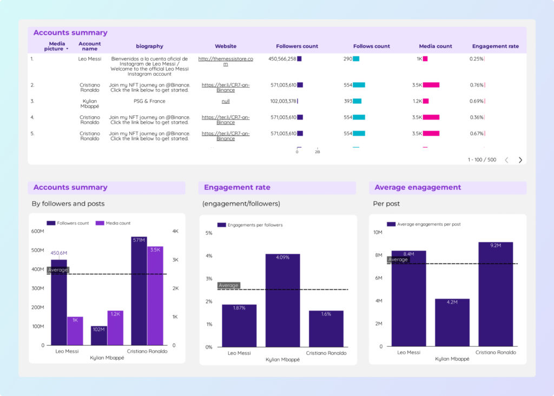Select Leo Messi's 450.6M followers bar
The width and height of the screenshot is (554, 396).
[59, 302]
